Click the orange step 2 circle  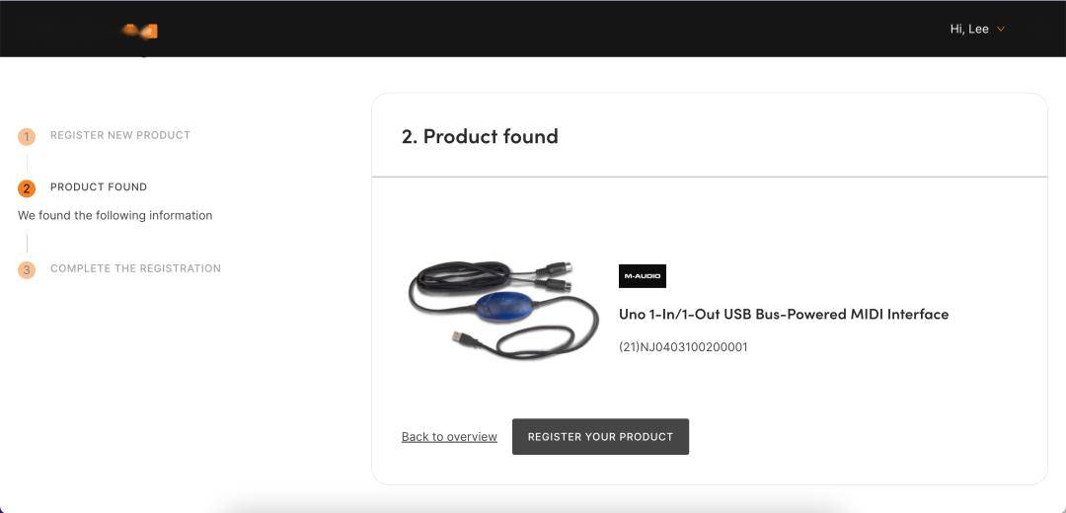pyautogui.click(x=27, y=188)
